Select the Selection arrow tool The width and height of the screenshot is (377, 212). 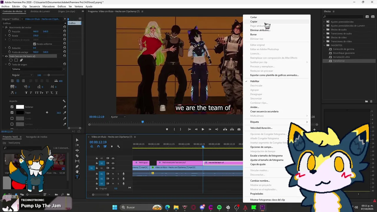(x=77, y=140)
